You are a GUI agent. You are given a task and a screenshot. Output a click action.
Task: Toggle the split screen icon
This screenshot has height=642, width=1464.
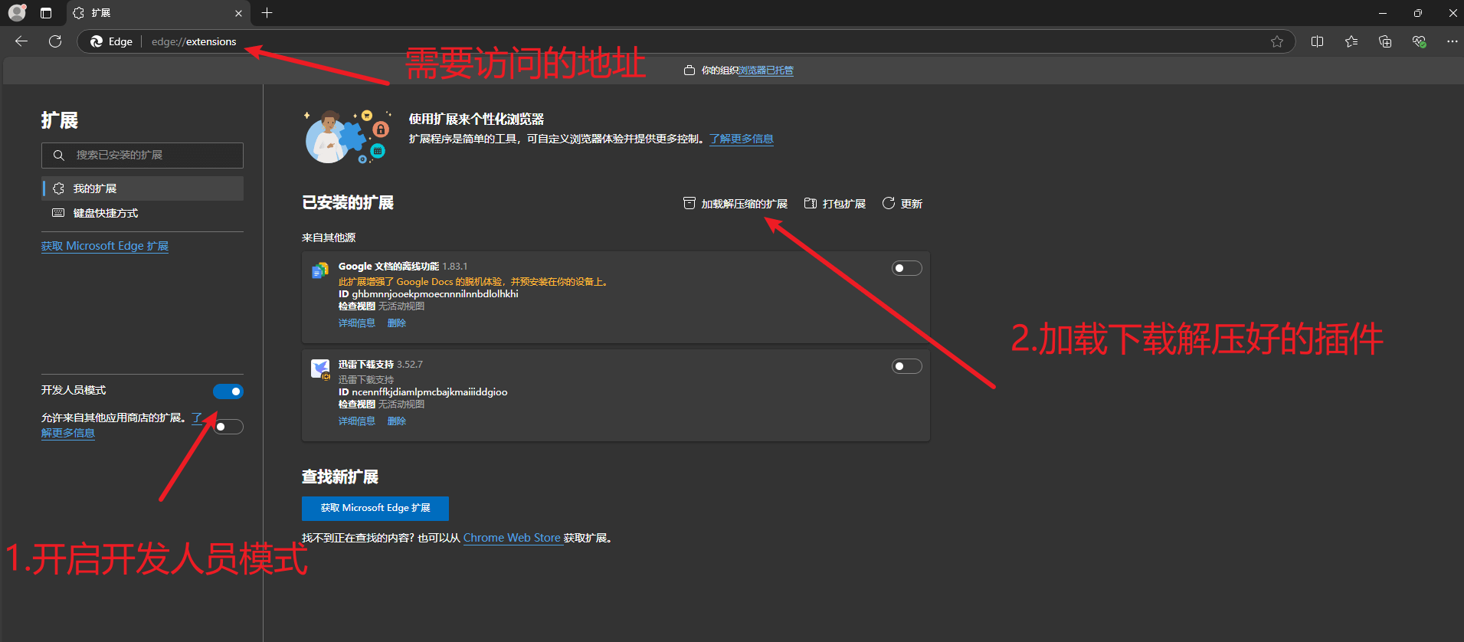(1318, 41)
